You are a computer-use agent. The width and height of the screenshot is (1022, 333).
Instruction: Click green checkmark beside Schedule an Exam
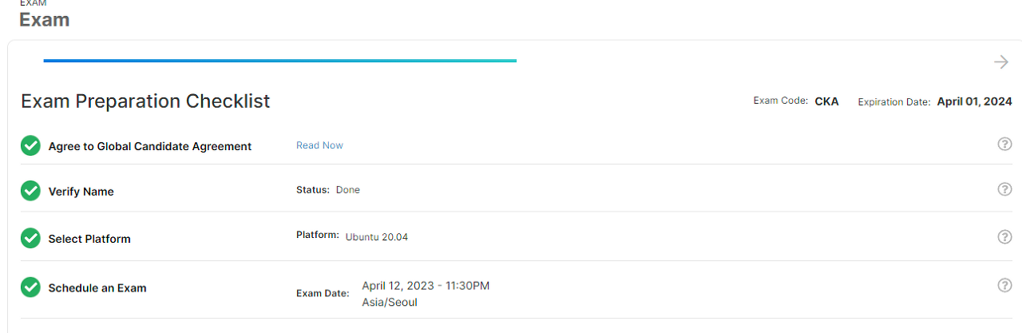(x=30, y=287)
